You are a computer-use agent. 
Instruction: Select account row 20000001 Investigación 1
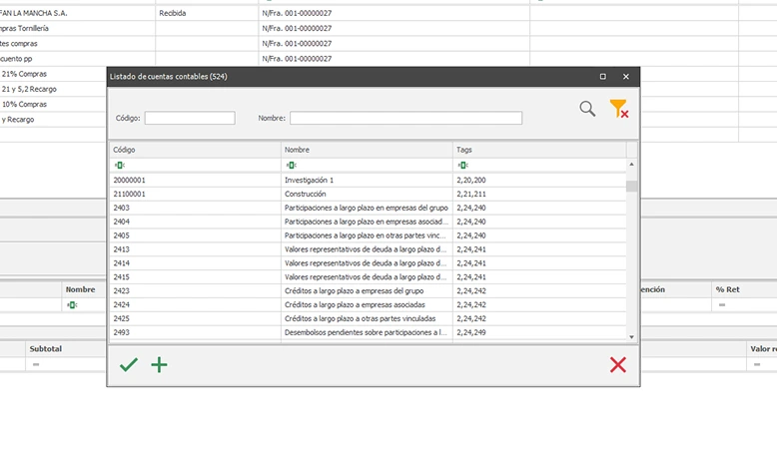coord(368,180)
